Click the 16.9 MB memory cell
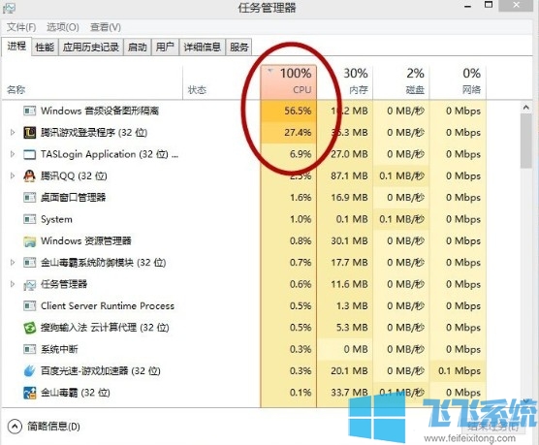Image resolution: width=539 pixels, height=445 pixels. click(x=345, y=198)
